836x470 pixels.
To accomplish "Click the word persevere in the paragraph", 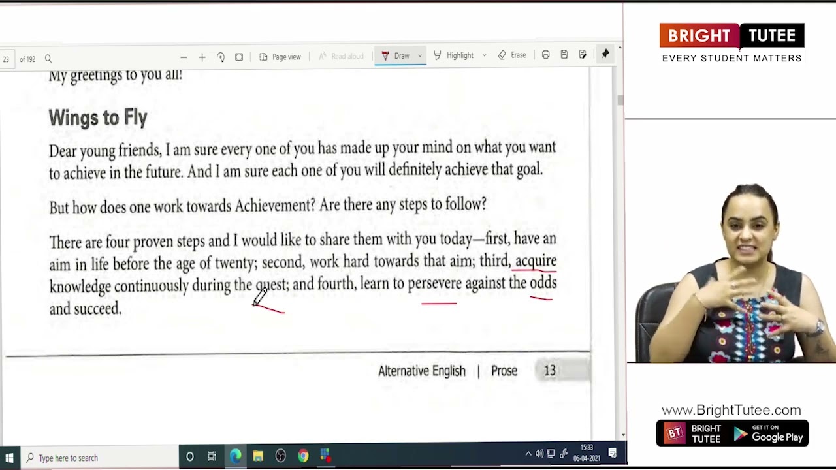I will click(x=434, y=283).
